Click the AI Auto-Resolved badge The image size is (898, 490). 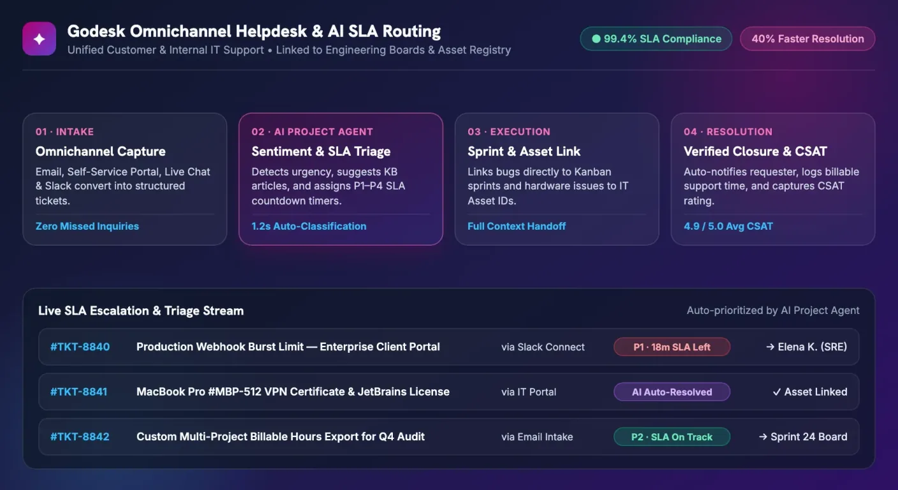click(672, 392)
